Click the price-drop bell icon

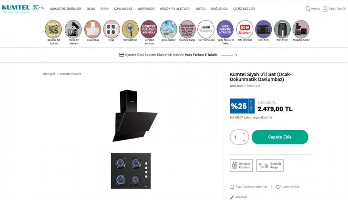point(232,187)
